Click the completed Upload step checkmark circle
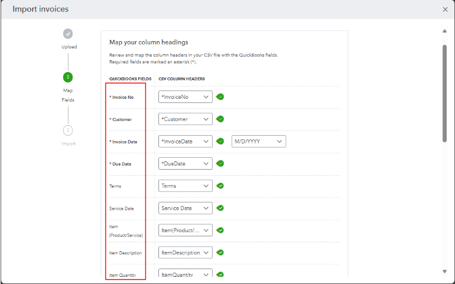This screenshot has width=455, height=284. tap(68, 34)
